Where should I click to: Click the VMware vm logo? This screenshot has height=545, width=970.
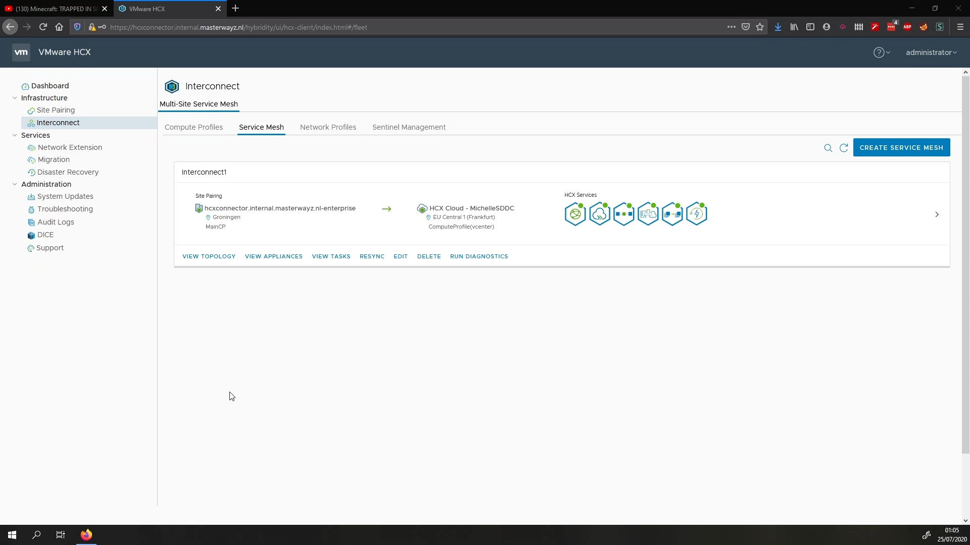pyautogui.click(x=21, y=52)
